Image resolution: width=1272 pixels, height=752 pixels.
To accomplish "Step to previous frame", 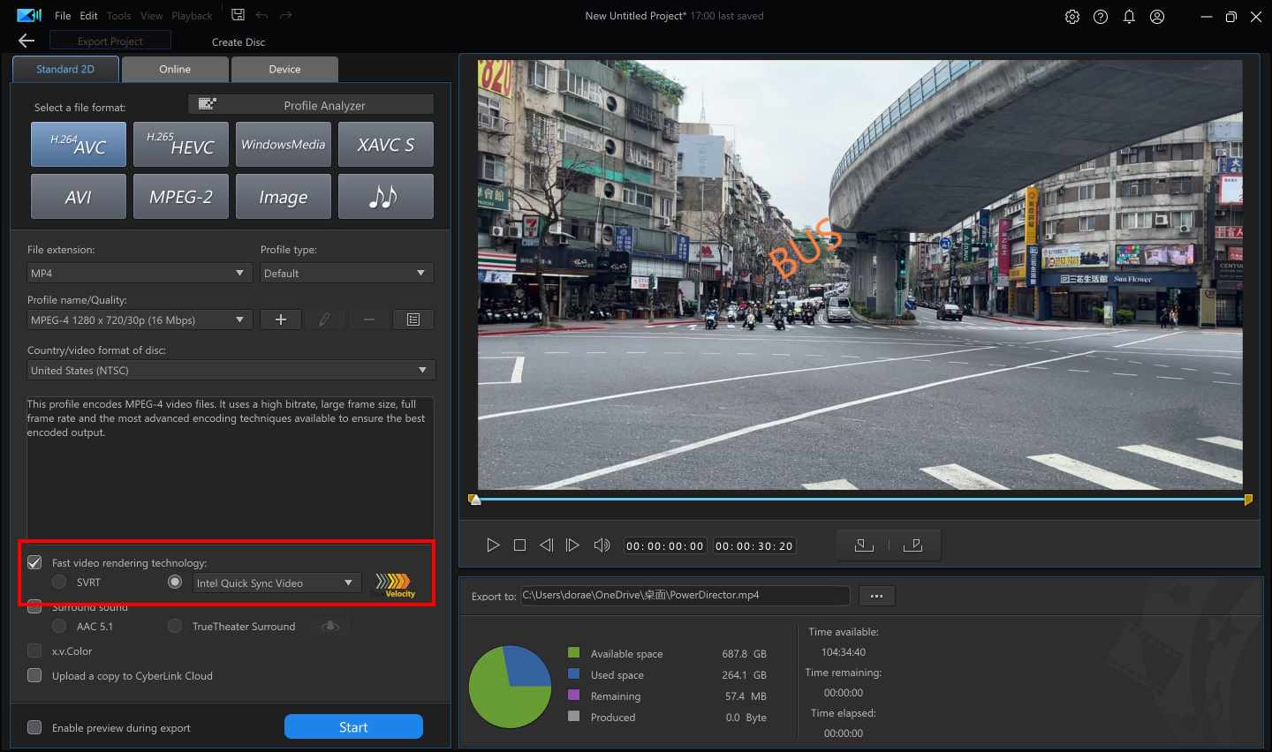I will pyautogui.click(x=546, y=545).
